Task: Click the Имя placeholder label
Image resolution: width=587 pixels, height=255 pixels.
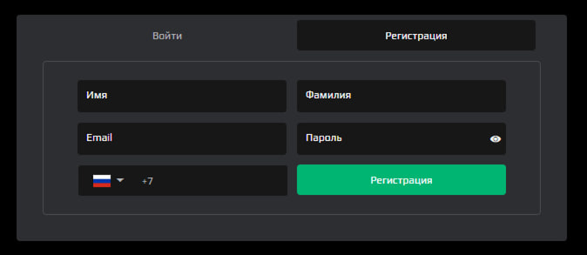Action: coord(97,95)
